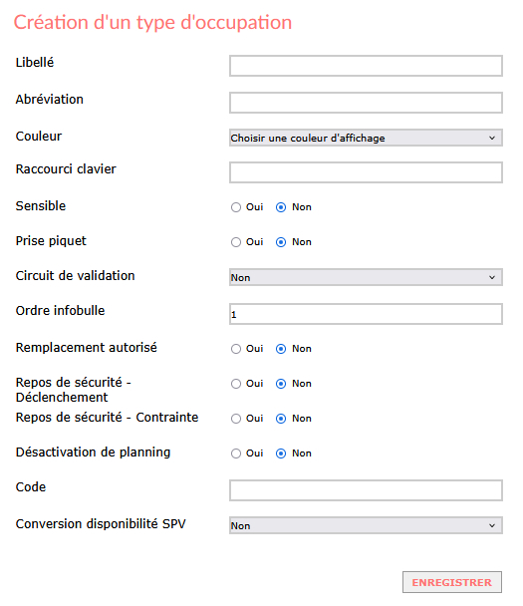Select Oui for Sensible

tap(236, 207)
